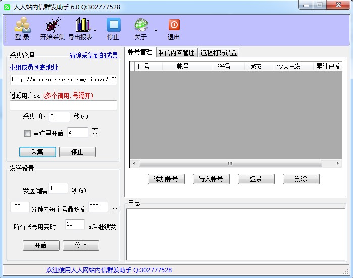Open the 远程打码设置 tab

pos(219,53)
